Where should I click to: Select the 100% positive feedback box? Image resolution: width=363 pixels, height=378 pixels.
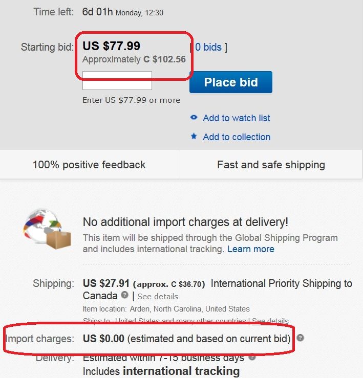(x=89, y=165)
